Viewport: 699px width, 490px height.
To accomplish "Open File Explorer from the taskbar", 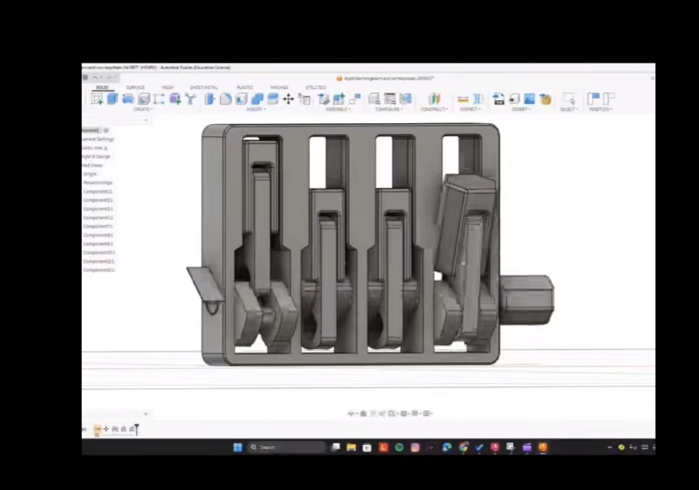I will [x=352, y=447].
